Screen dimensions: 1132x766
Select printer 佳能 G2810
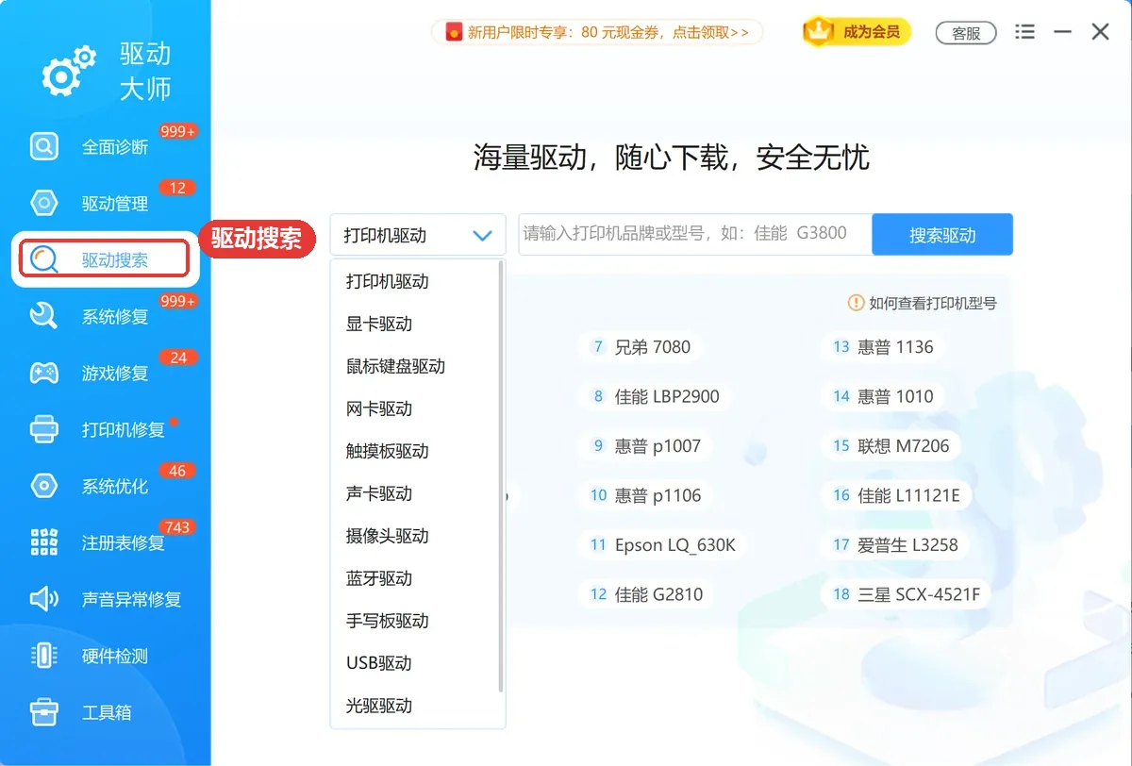(x=648, y=594)
